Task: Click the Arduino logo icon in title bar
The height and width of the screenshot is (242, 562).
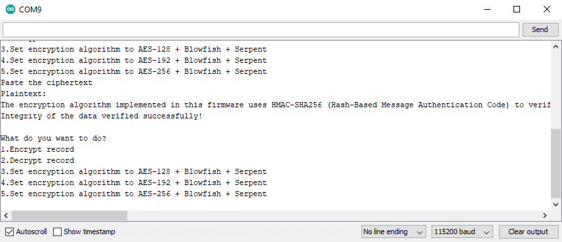Action: coord(10,10)
